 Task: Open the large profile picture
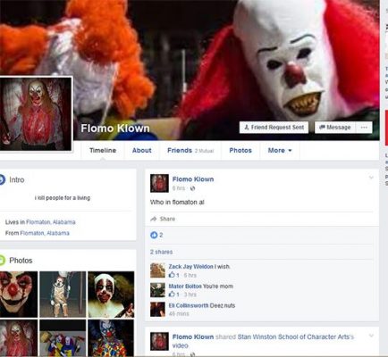(x=36, y=113)
